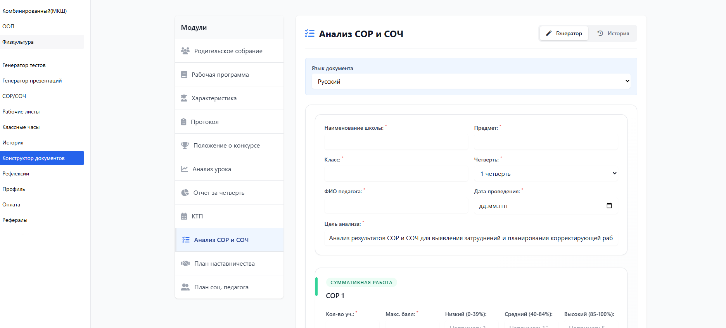The width and height of the screenshot is (726, 328).
Task: Expand the Язык документа dropdown
Action: click(x=471, y=81)
